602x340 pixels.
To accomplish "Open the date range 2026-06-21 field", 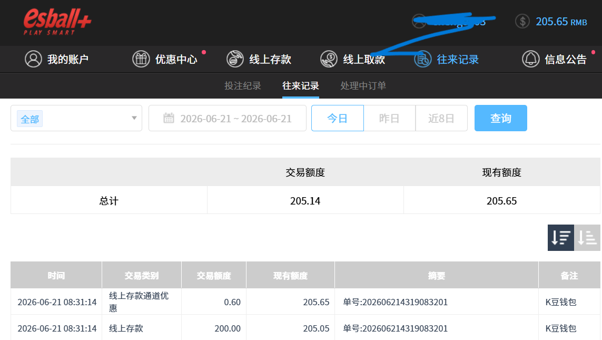I will point(228,118).
